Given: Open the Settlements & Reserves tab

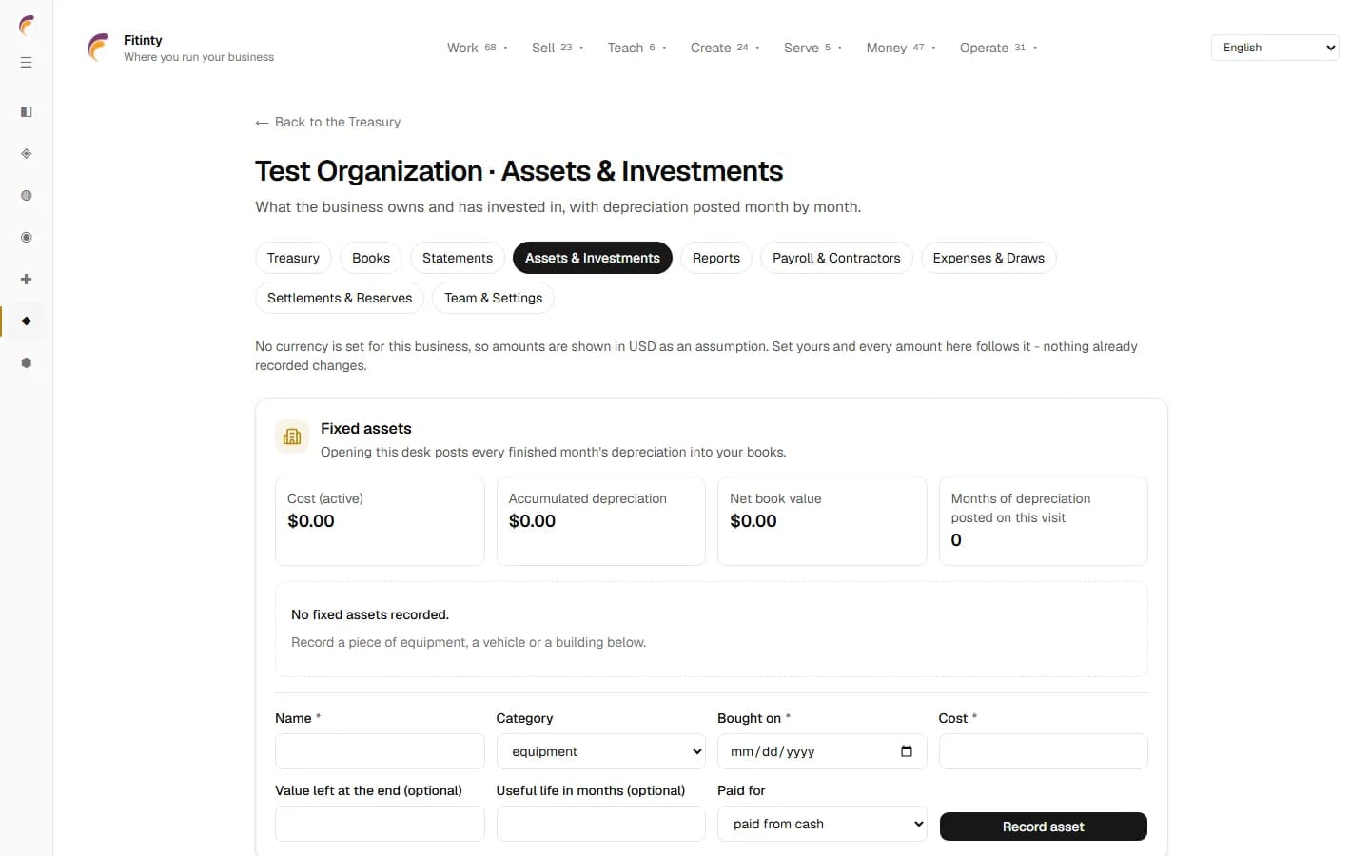Looking at the screenshot, I should (x=340, y=298).
